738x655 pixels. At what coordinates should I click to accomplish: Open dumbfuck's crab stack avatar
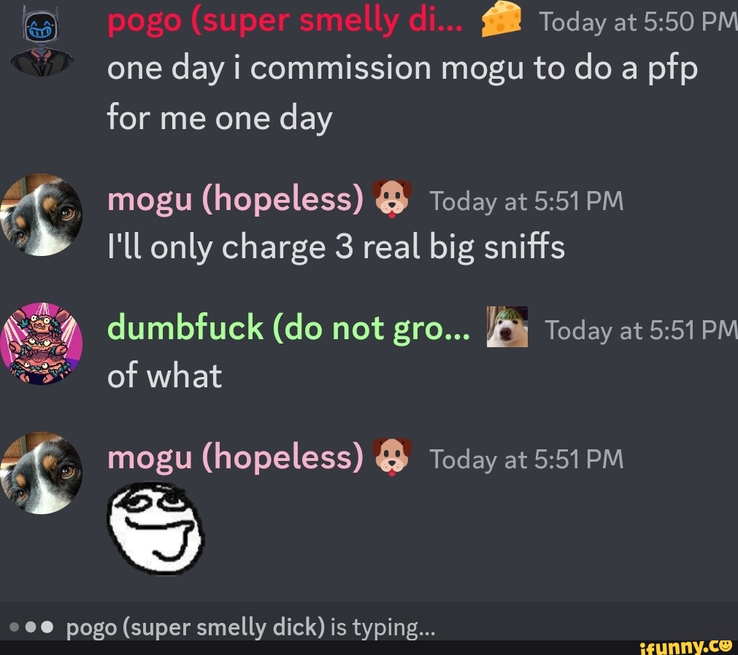(42, 344)
